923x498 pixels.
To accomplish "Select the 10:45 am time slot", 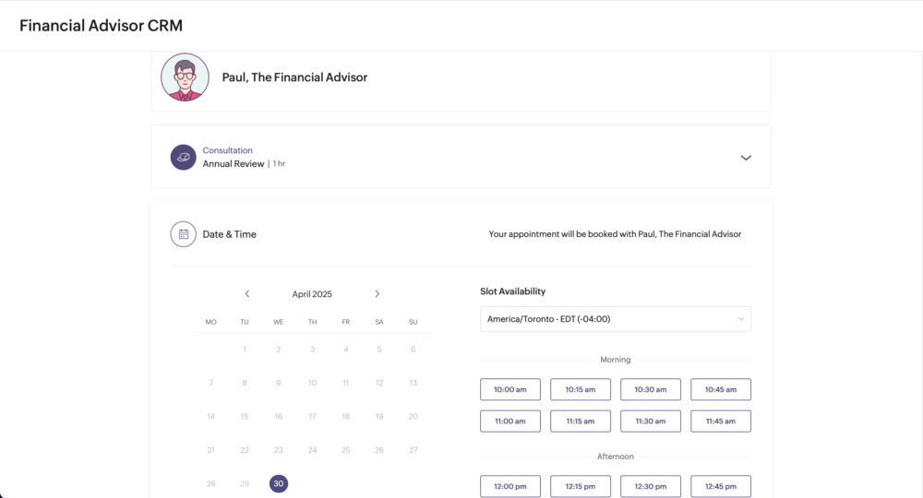I will coord(720,389).
